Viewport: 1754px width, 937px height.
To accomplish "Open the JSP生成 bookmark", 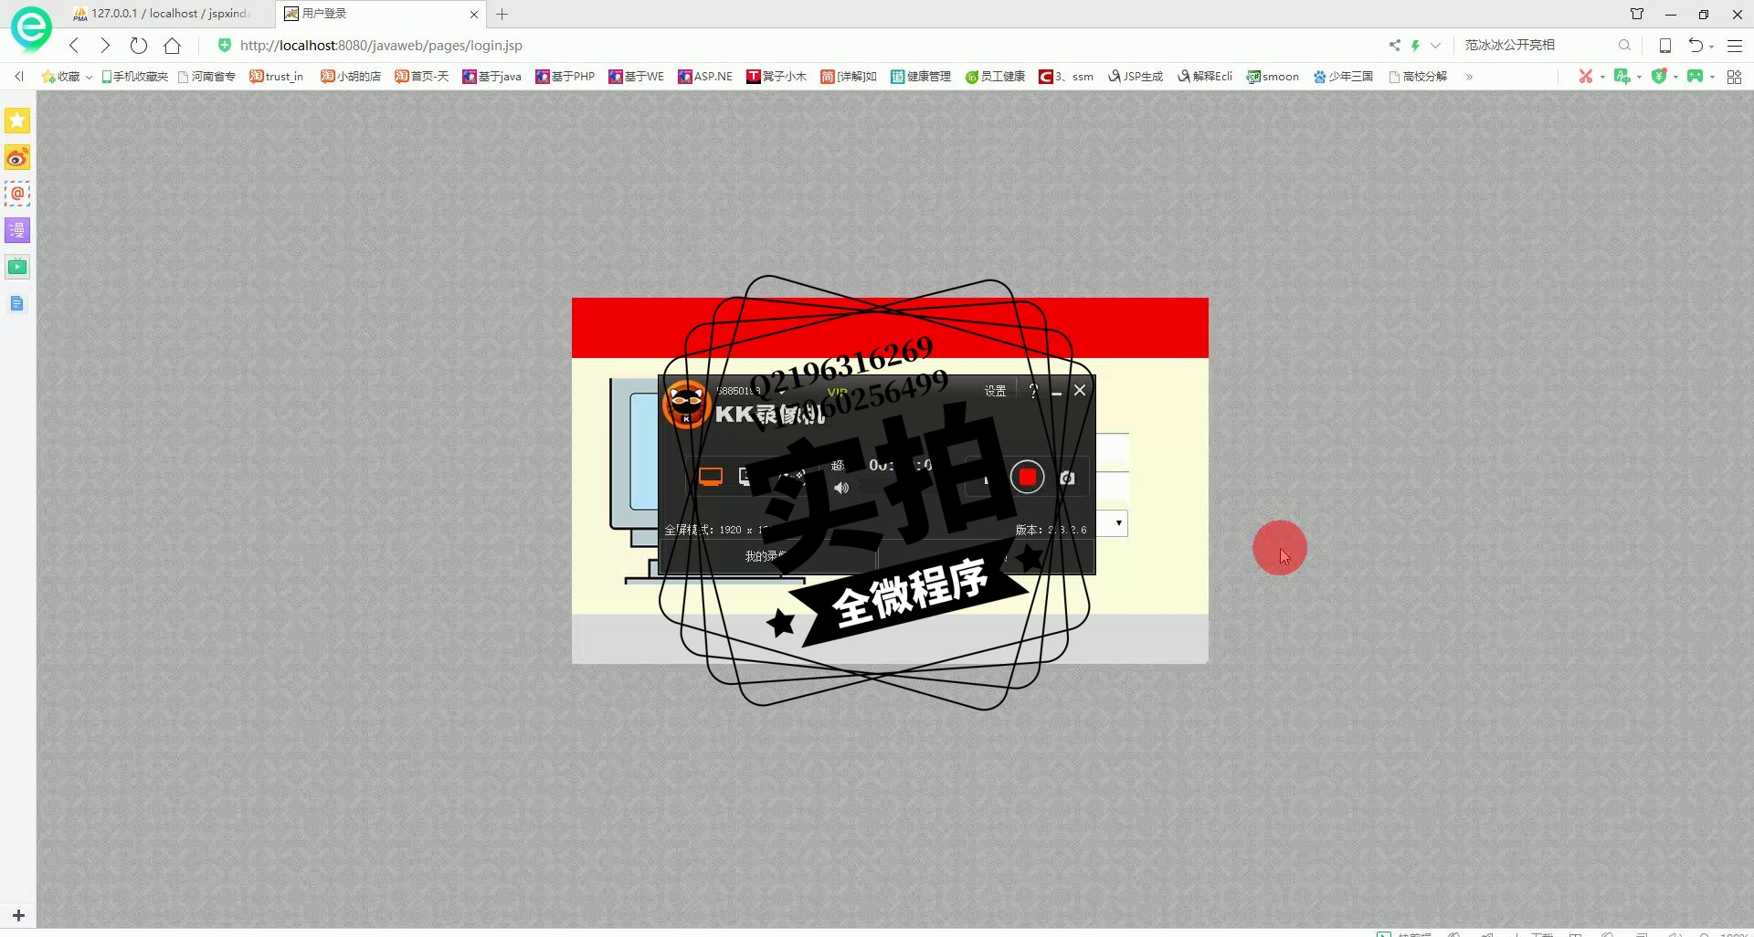I will (1136, 77).
